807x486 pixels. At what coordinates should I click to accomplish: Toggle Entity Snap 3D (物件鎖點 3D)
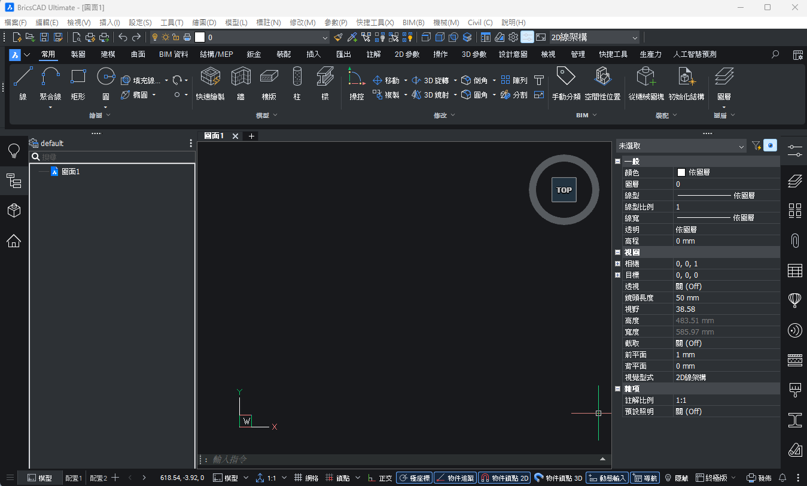click(558, 478)
